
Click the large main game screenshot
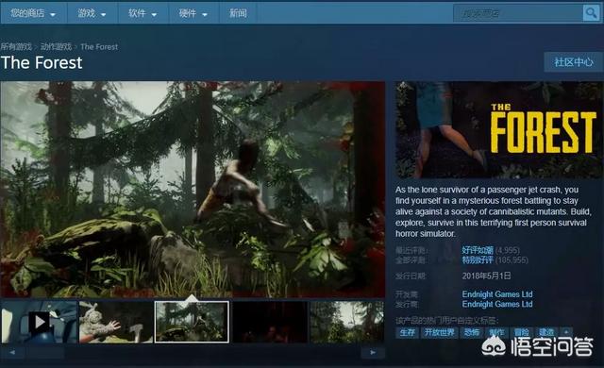[x=193, y=189]
